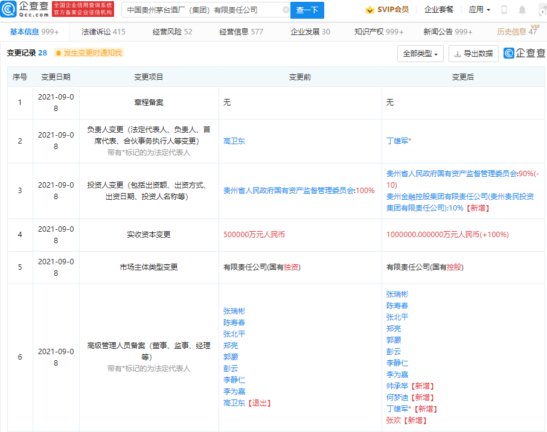The image size is (547, 432).
Task: Open 彭云 link in 变更前 column
Action: point(231,368)
